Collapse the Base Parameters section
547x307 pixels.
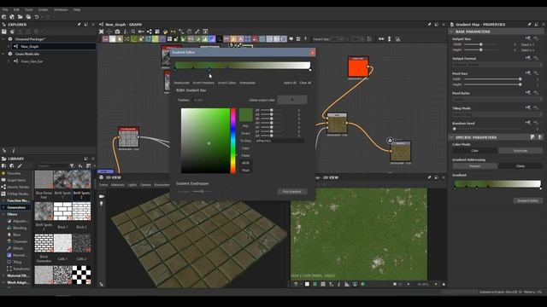[x=452, y=32]
